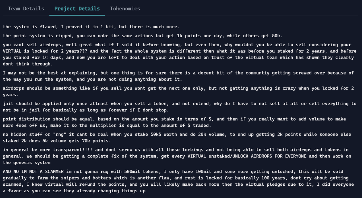Image resolution: width=362 pixels, height=198 pixels.
Task: Click the "I may not be the best" paragraph
Action: 179,76
